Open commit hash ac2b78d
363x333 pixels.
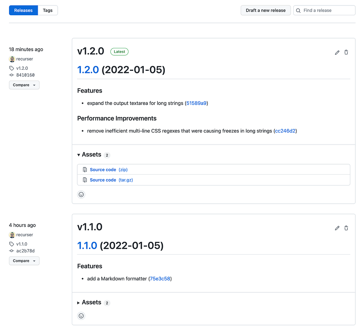click(25, 251)
